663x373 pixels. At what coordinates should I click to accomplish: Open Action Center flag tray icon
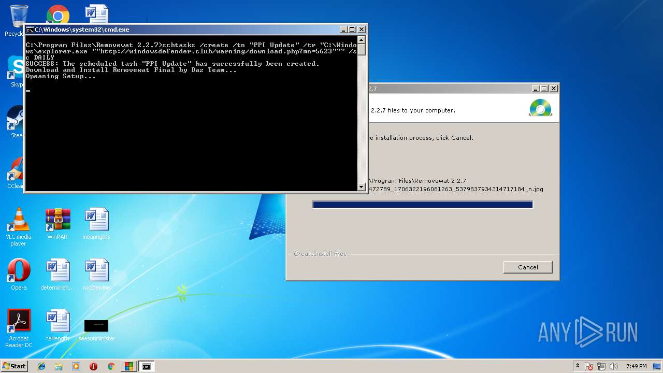click(x=589, y=367)
